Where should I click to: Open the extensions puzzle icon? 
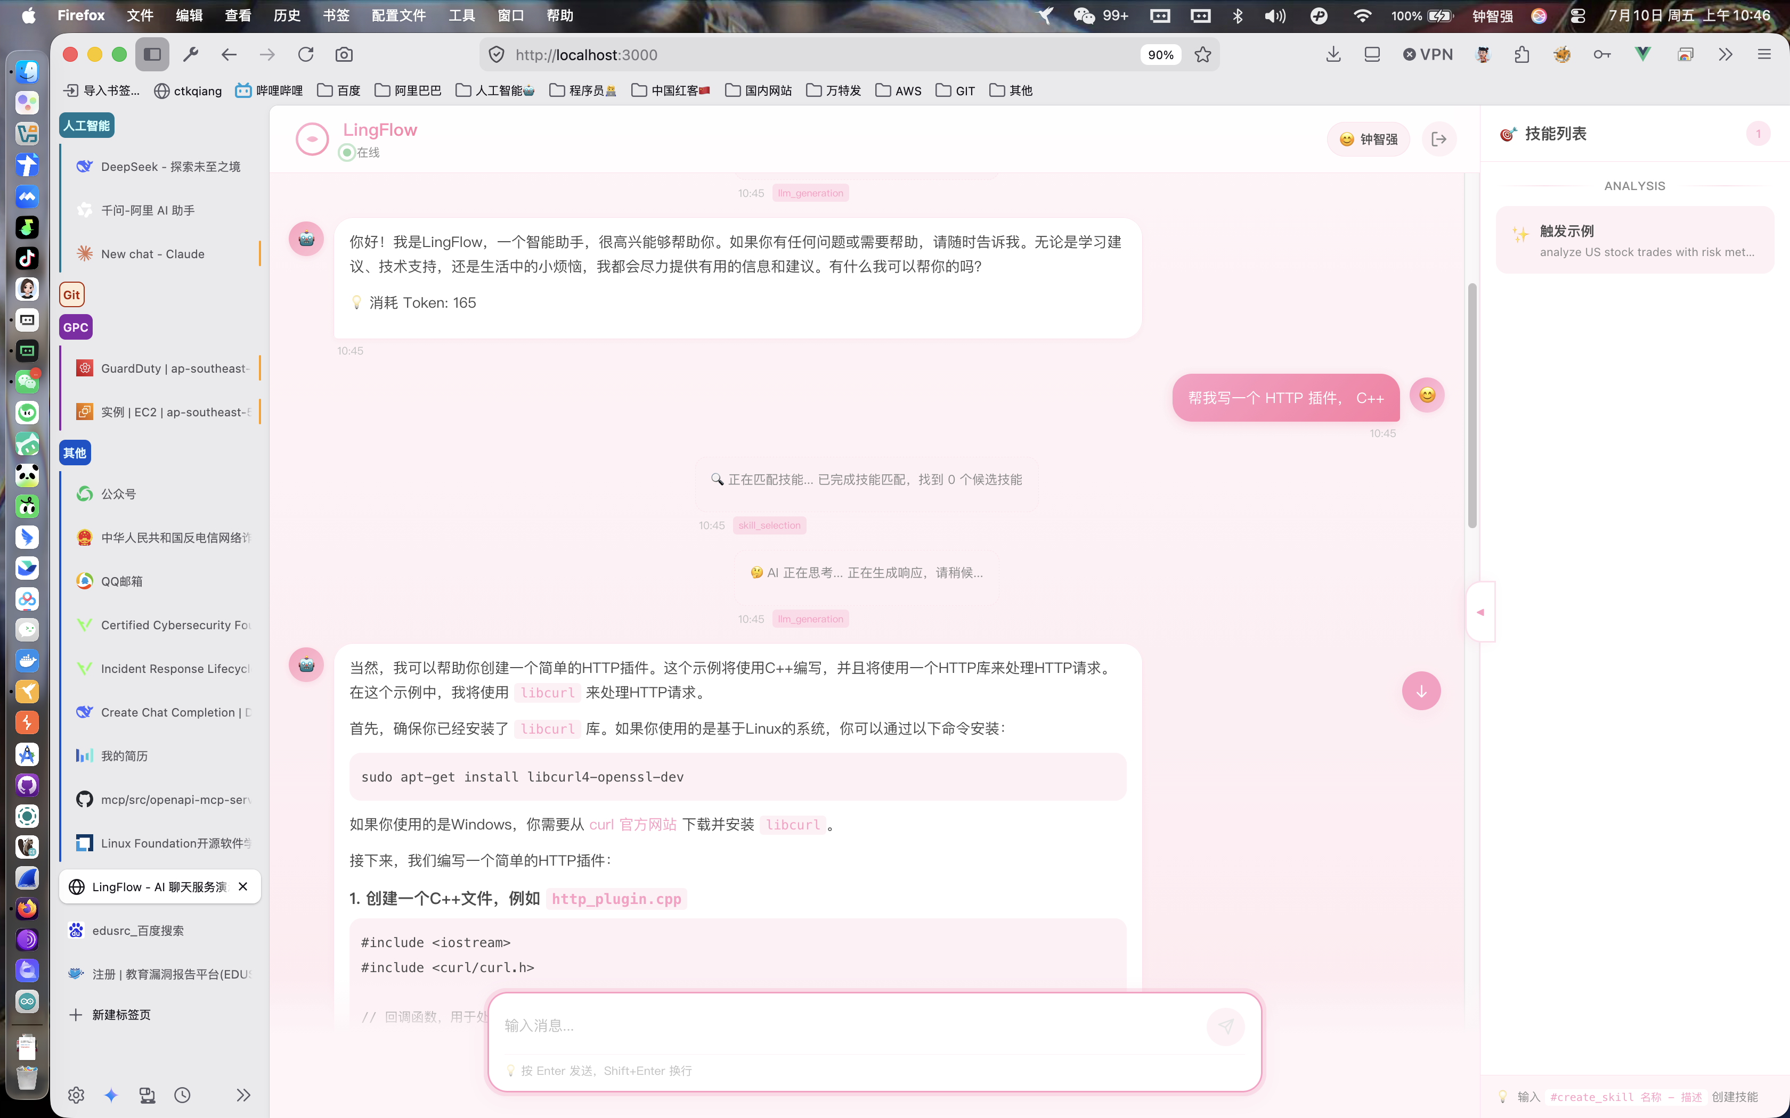(x=1521, y=55)
